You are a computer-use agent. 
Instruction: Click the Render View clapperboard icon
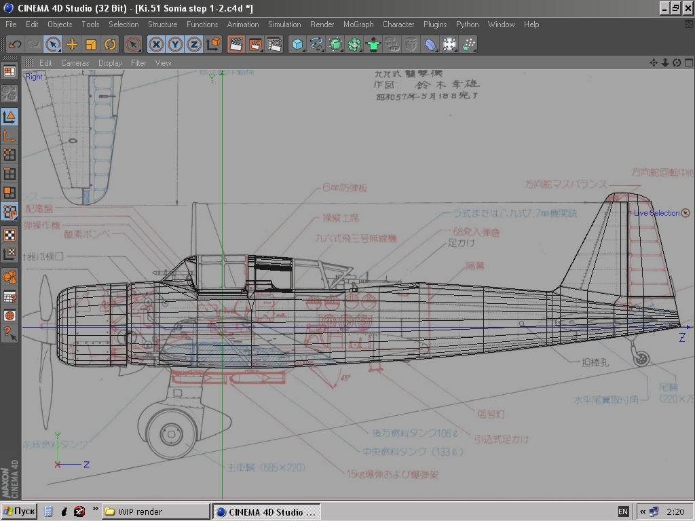[x=236, y=45]
